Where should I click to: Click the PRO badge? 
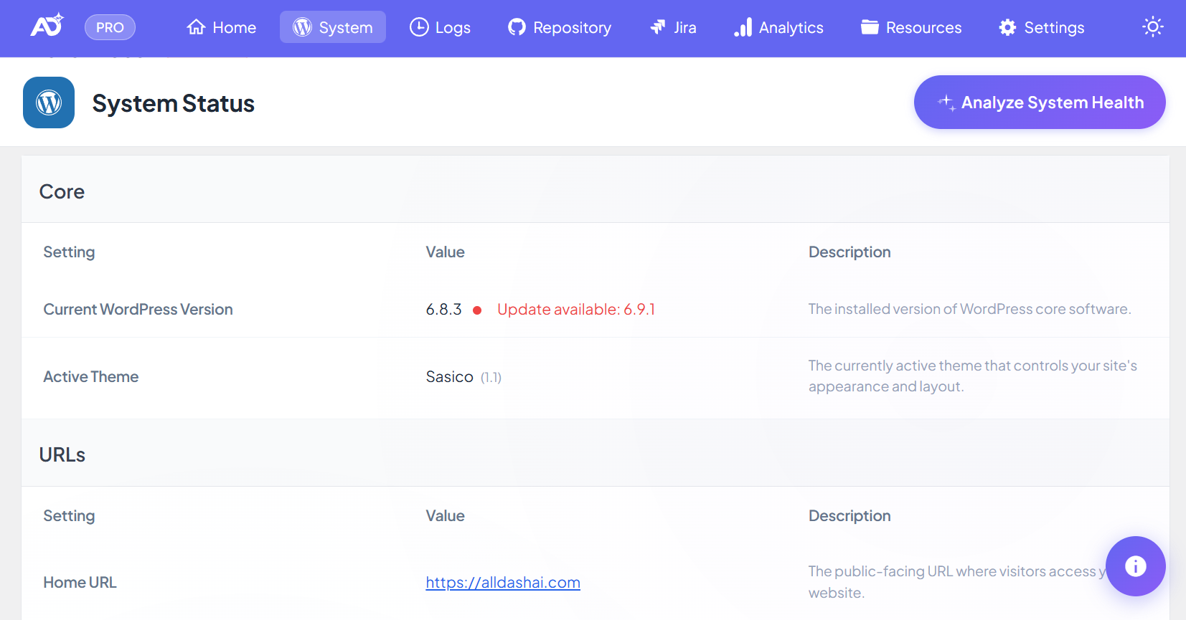[x=110, y=27]
